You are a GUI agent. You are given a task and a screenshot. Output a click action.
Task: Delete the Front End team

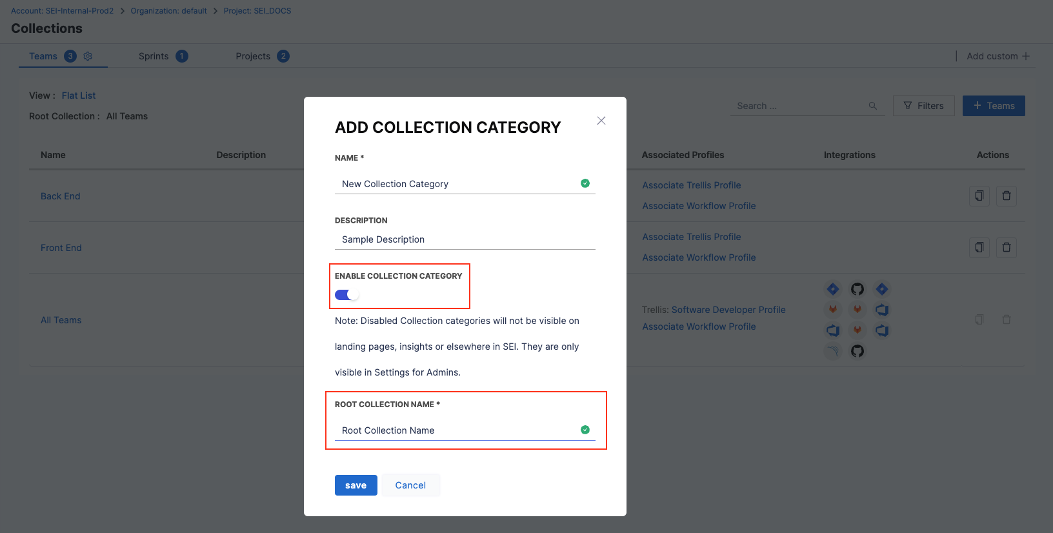click(1006, 248)
